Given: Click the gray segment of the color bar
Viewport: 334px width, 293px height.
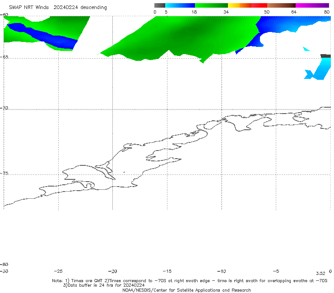Looking at the screenshot, I should coord(159,5).
